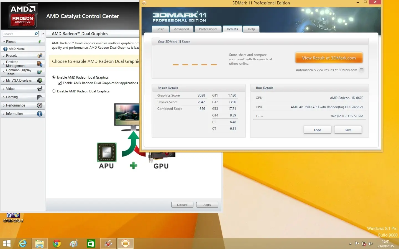The image size is (399, 249).
Task: Expand the Video section arrow
Action: (x=4, y=89)
